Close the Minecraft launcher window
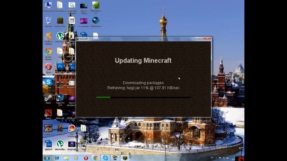This screenshot has height=161, width=287. click(208, 38)
